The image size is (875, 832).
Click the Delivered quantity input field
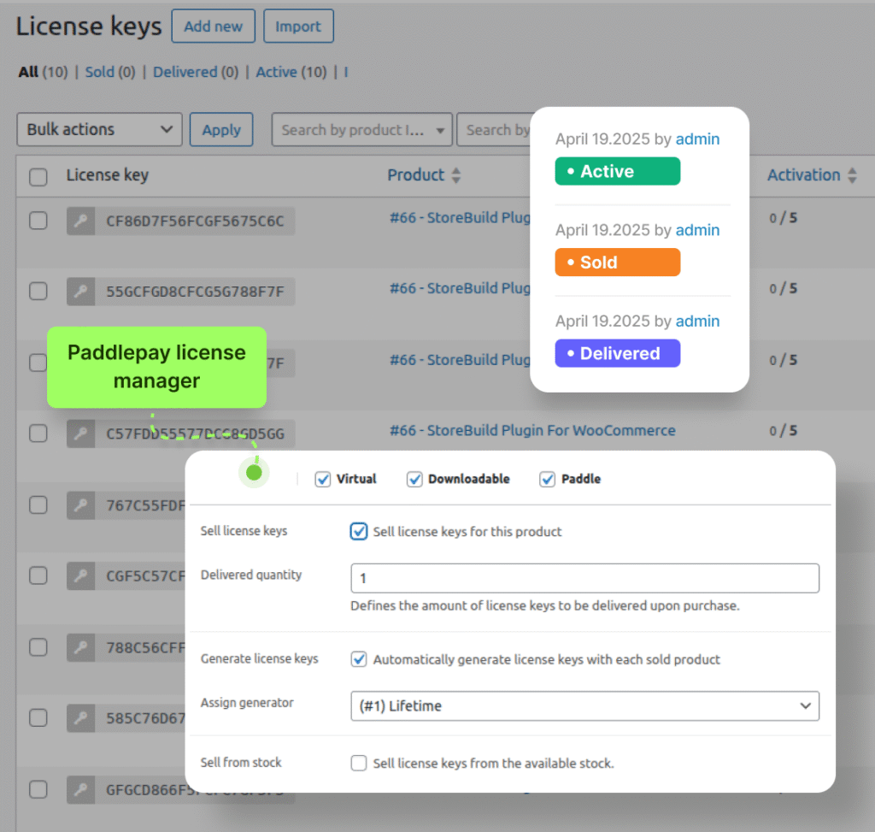pyautogui.click(x=584, y=578)
